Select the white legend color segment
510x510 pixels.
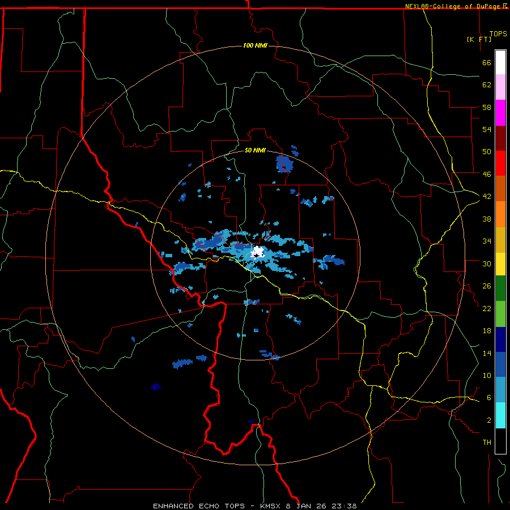pyautogui.click(x=500, y=62)
